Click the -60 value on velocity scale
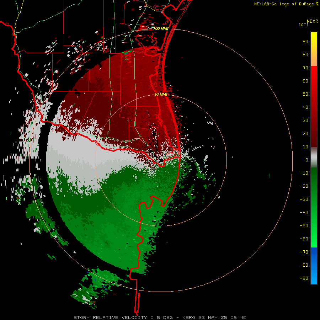 pyautogui.click(x=304, y=239)
